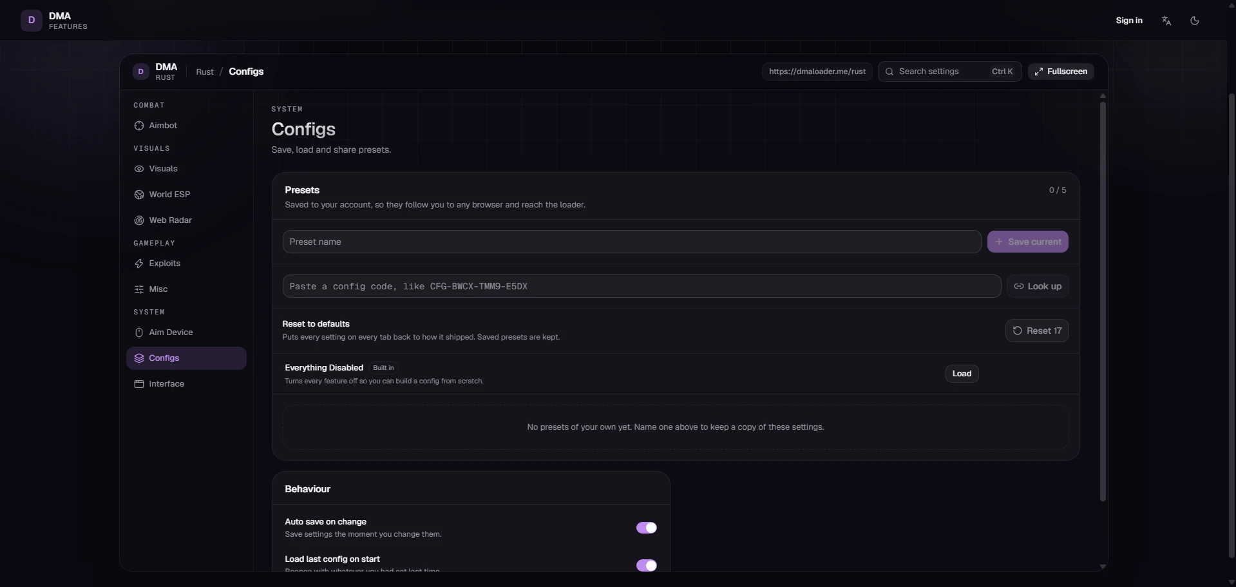1236x587 pixels.
Task: Open the language translate icon
Action: (1166, 21)
